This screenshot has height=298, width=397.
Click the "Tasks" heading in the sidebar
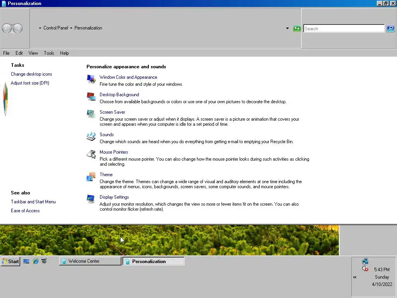(x=17, y=65)
